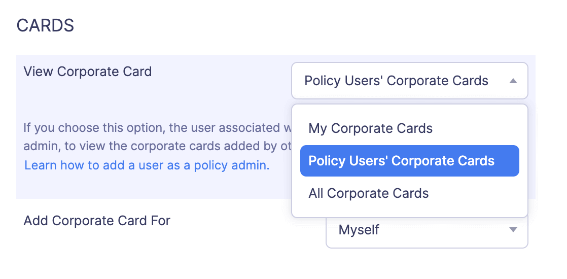Click the CARDS section heading
Screen dimensions: 567x279
coord(46,25)
